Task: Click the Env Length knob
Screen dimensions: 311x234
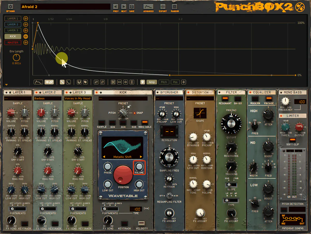Action: click(x=16, y=57)
